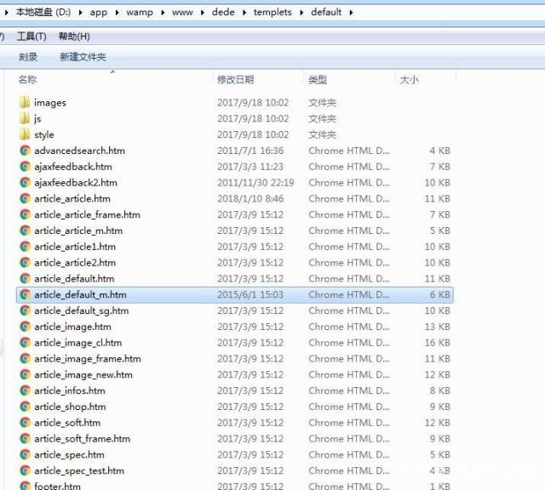
Task: Select article_default.htm file icon
Action: [x=25, y=278]
